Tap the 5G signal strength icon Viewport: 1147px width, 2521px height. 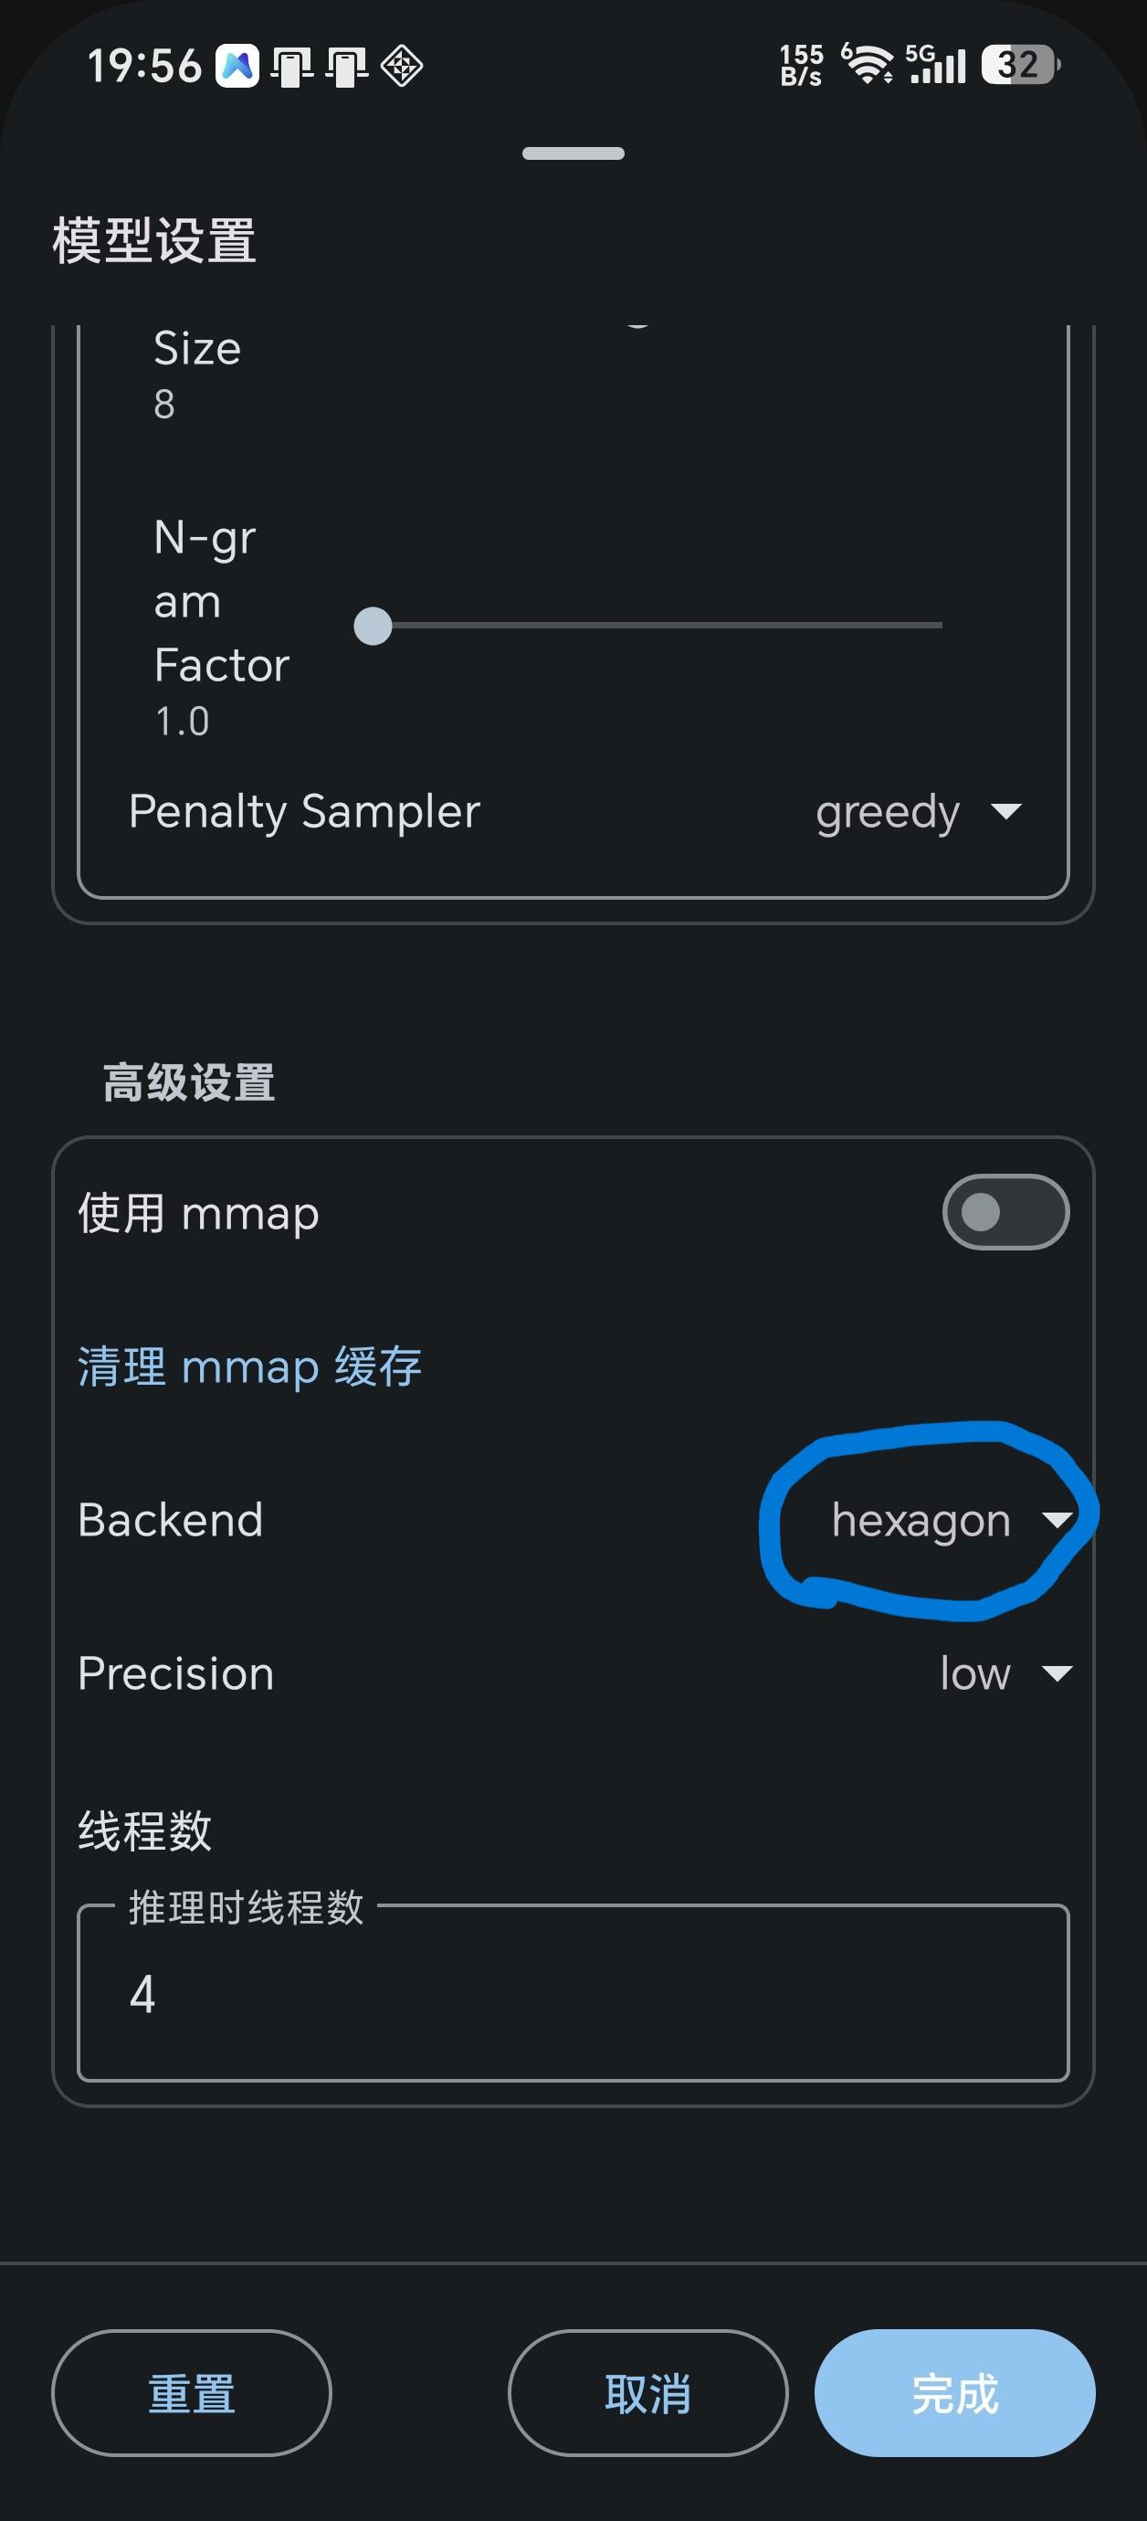click(936, 65)
